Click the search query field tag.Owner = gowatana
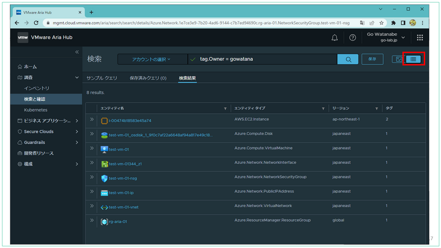Screen dimensions: 441x248 coord(262,59)
